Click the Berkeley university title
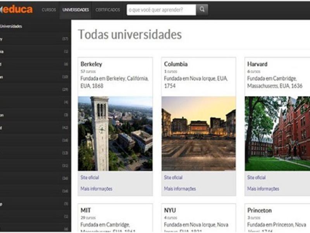The height and width of the screenshot is (233, 310). [x=91, y=64]
